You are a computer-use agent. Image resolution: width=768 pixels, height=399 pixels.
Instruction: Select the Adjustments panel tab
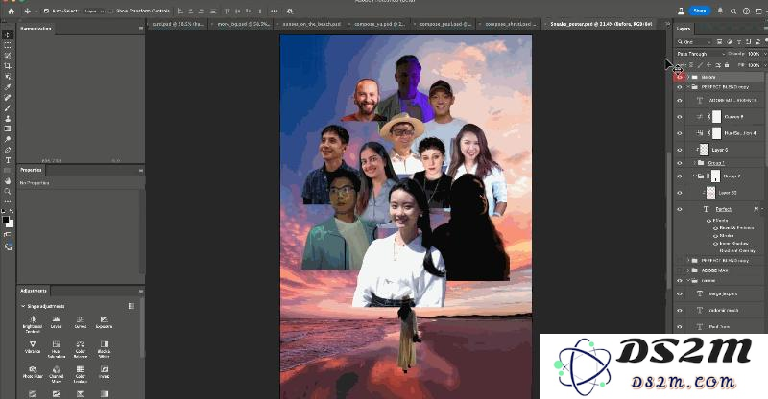[34, 291]
